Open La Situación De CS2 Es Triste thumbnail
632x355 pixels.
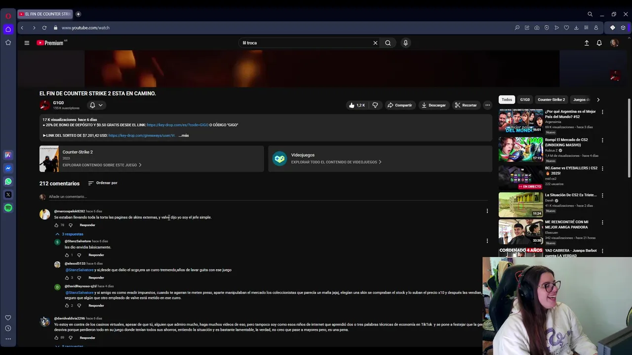click(x=520, y=204)
